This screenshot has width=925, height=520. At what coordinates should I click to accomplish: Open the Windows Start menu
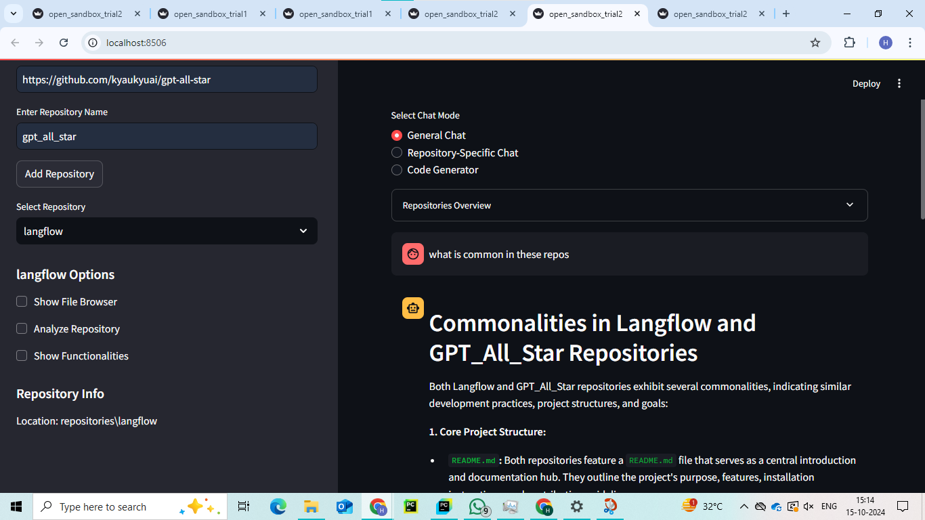click(16, 506)
